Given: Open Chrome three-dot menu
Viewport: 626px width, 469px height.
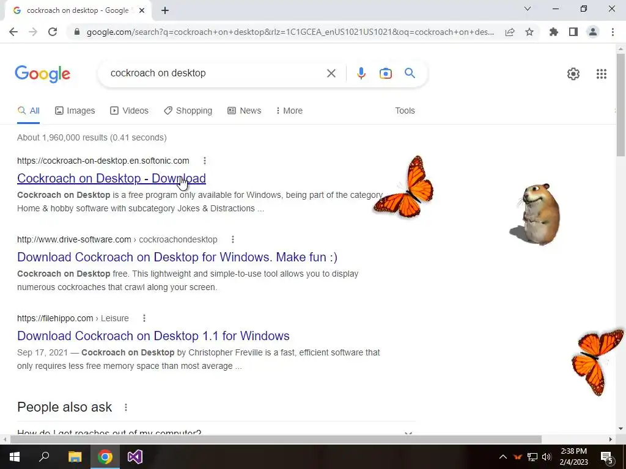Looking at the screenshot, I should click(x=613, y=32).
